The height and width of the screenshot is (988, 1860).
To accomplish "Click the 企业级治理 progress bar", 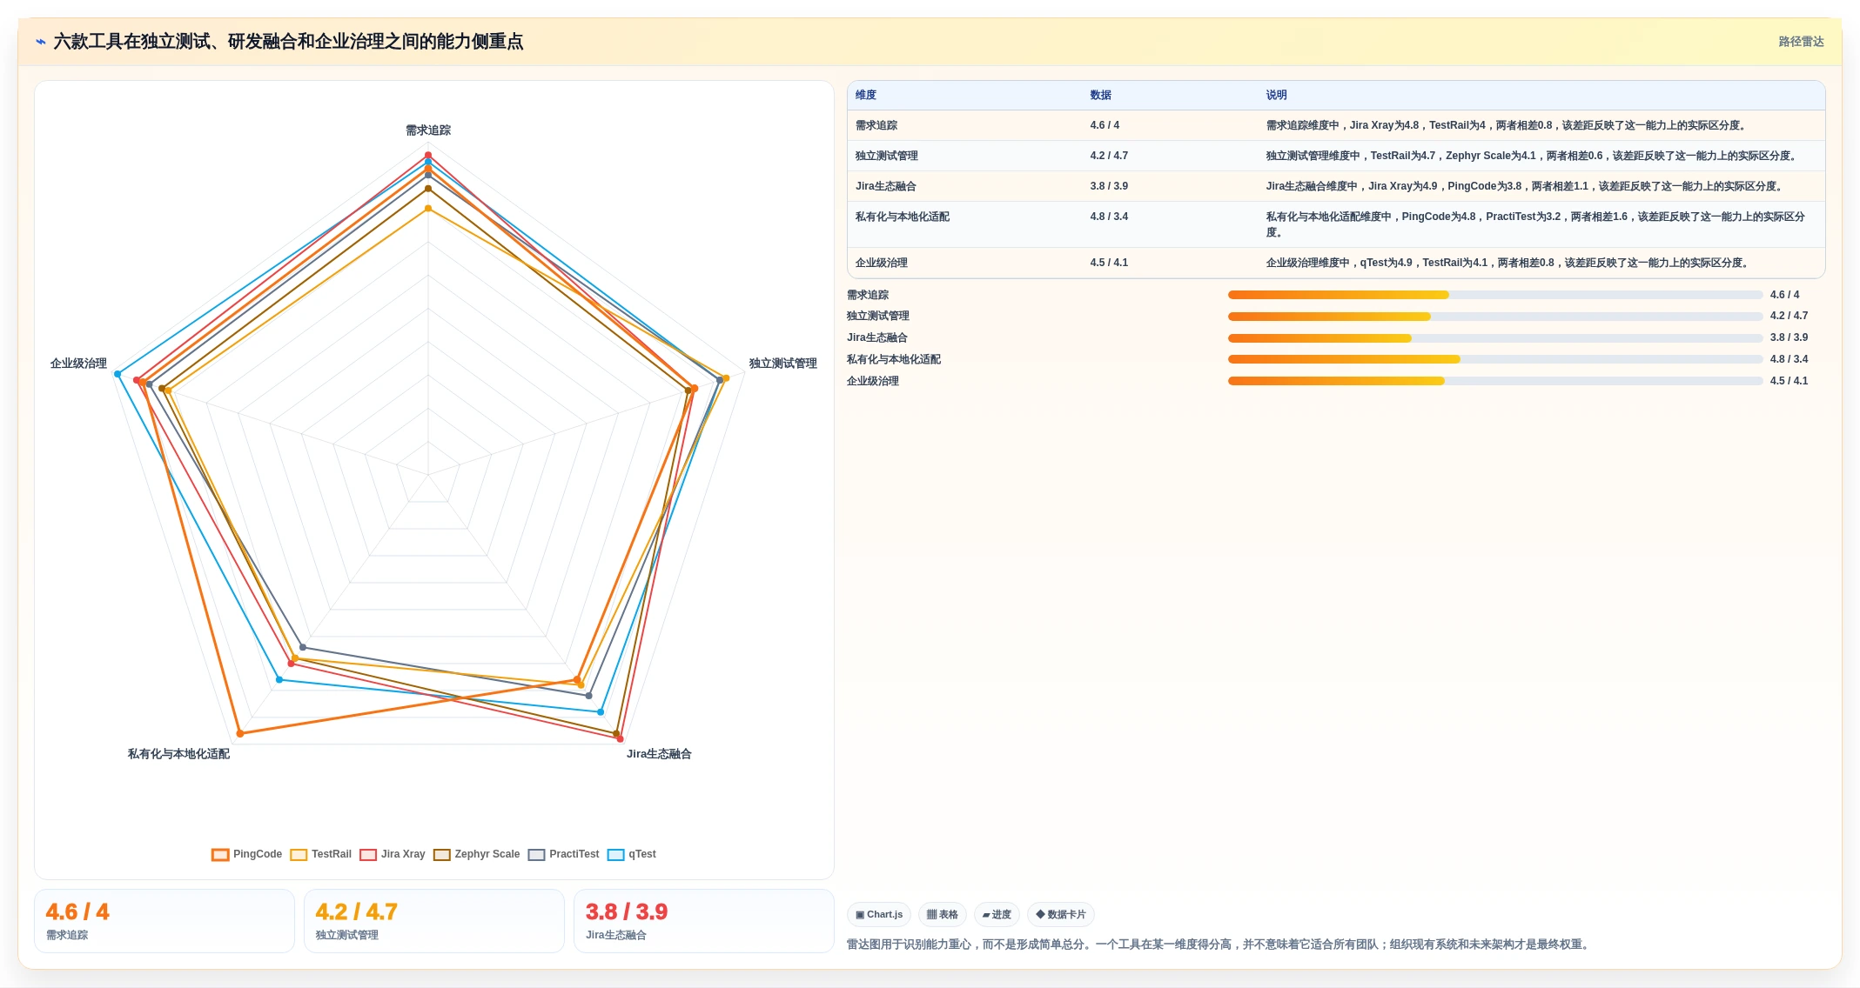I will coord(1495,381).
